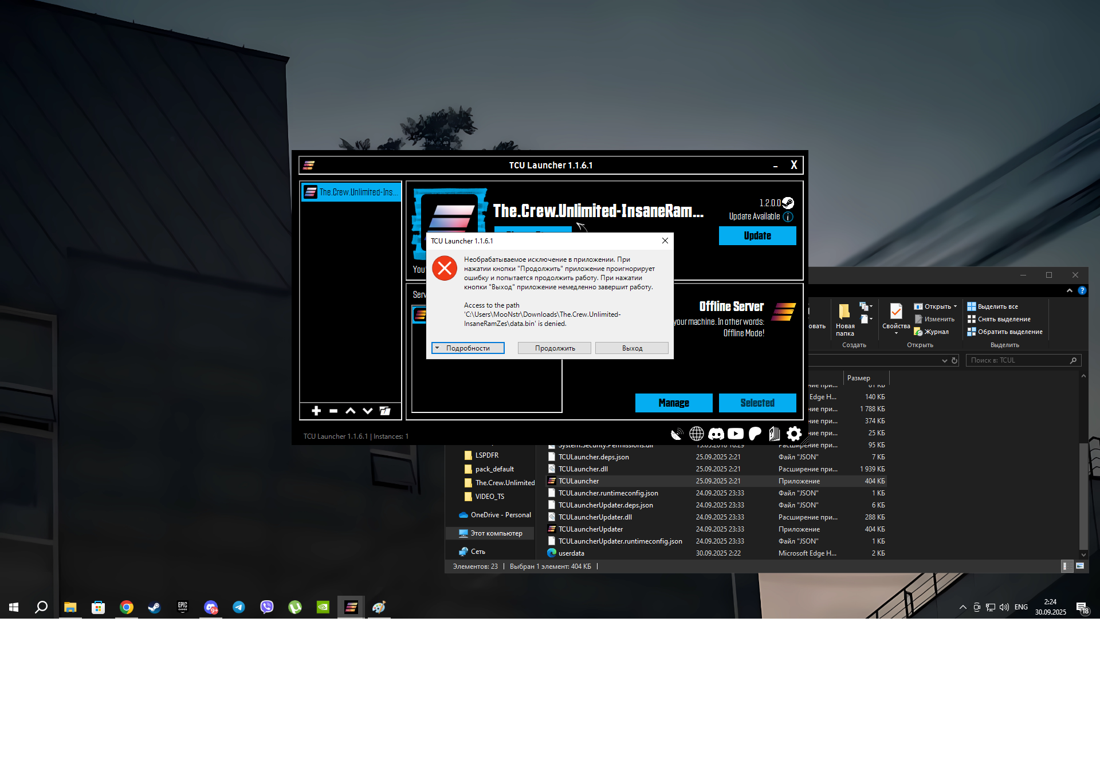Move the instance down with chevron arrow

tap(368, 411)
